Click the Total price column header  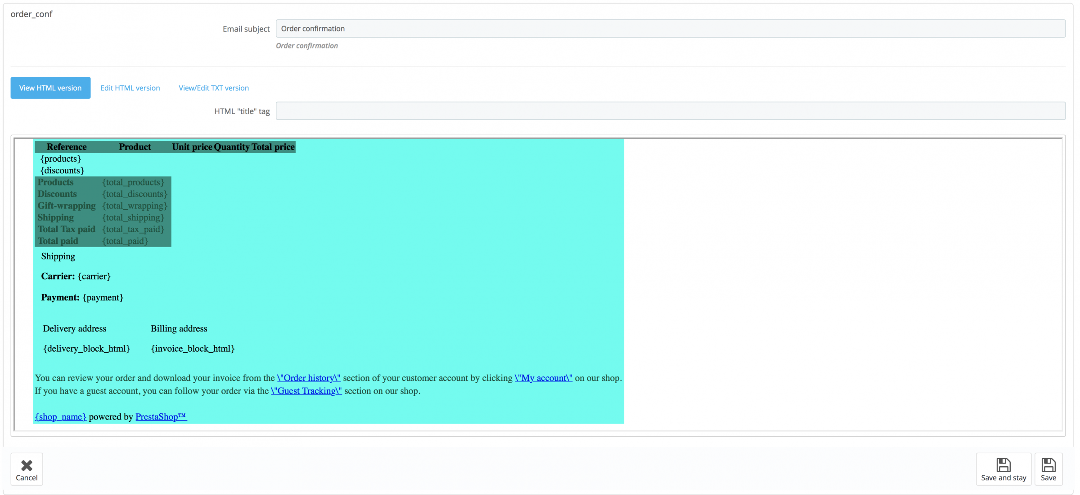tap(273, 147)
